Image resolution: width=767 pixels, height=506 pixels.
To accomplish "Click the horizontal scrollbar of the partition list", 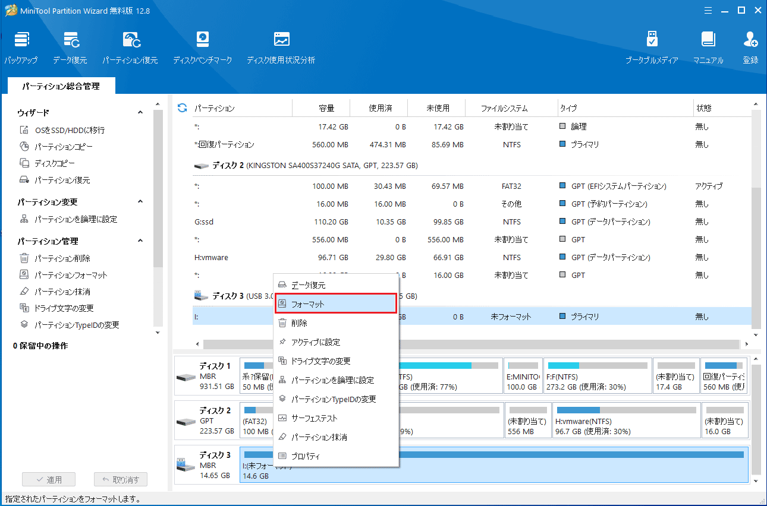I will point(473,344).
